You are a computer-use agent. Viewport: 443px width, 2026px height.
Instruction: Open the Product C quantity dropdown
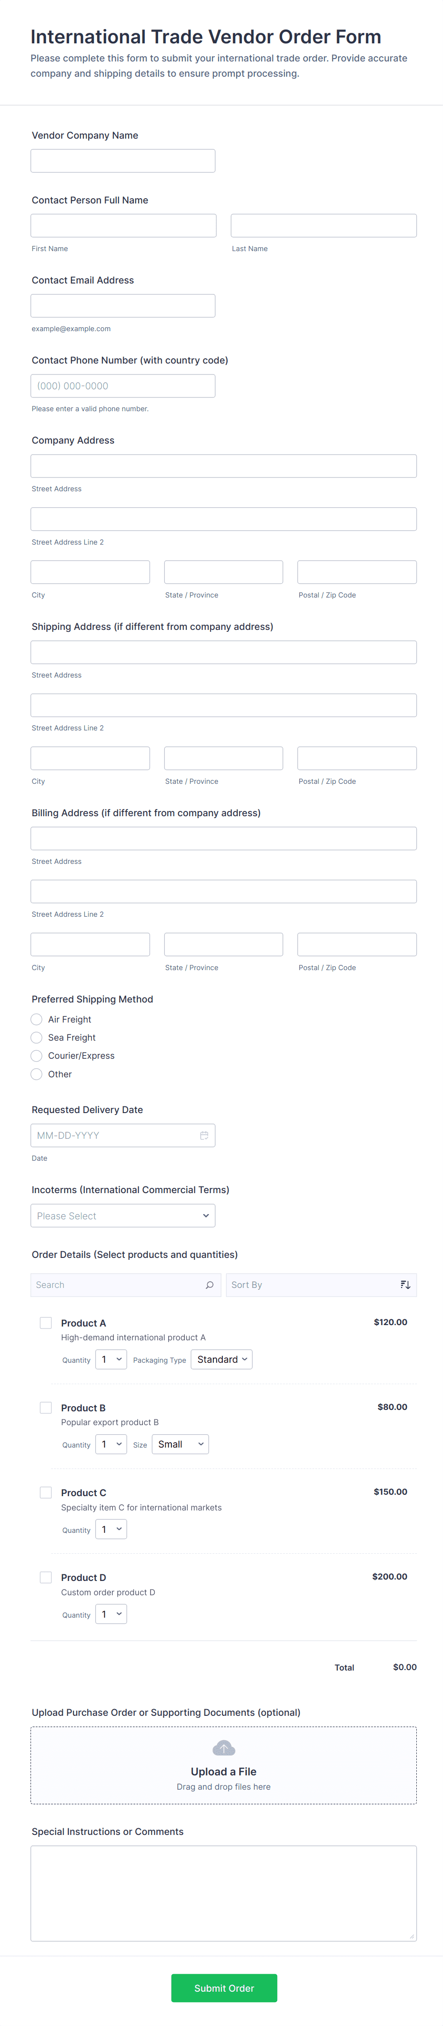coord(111,1530)
